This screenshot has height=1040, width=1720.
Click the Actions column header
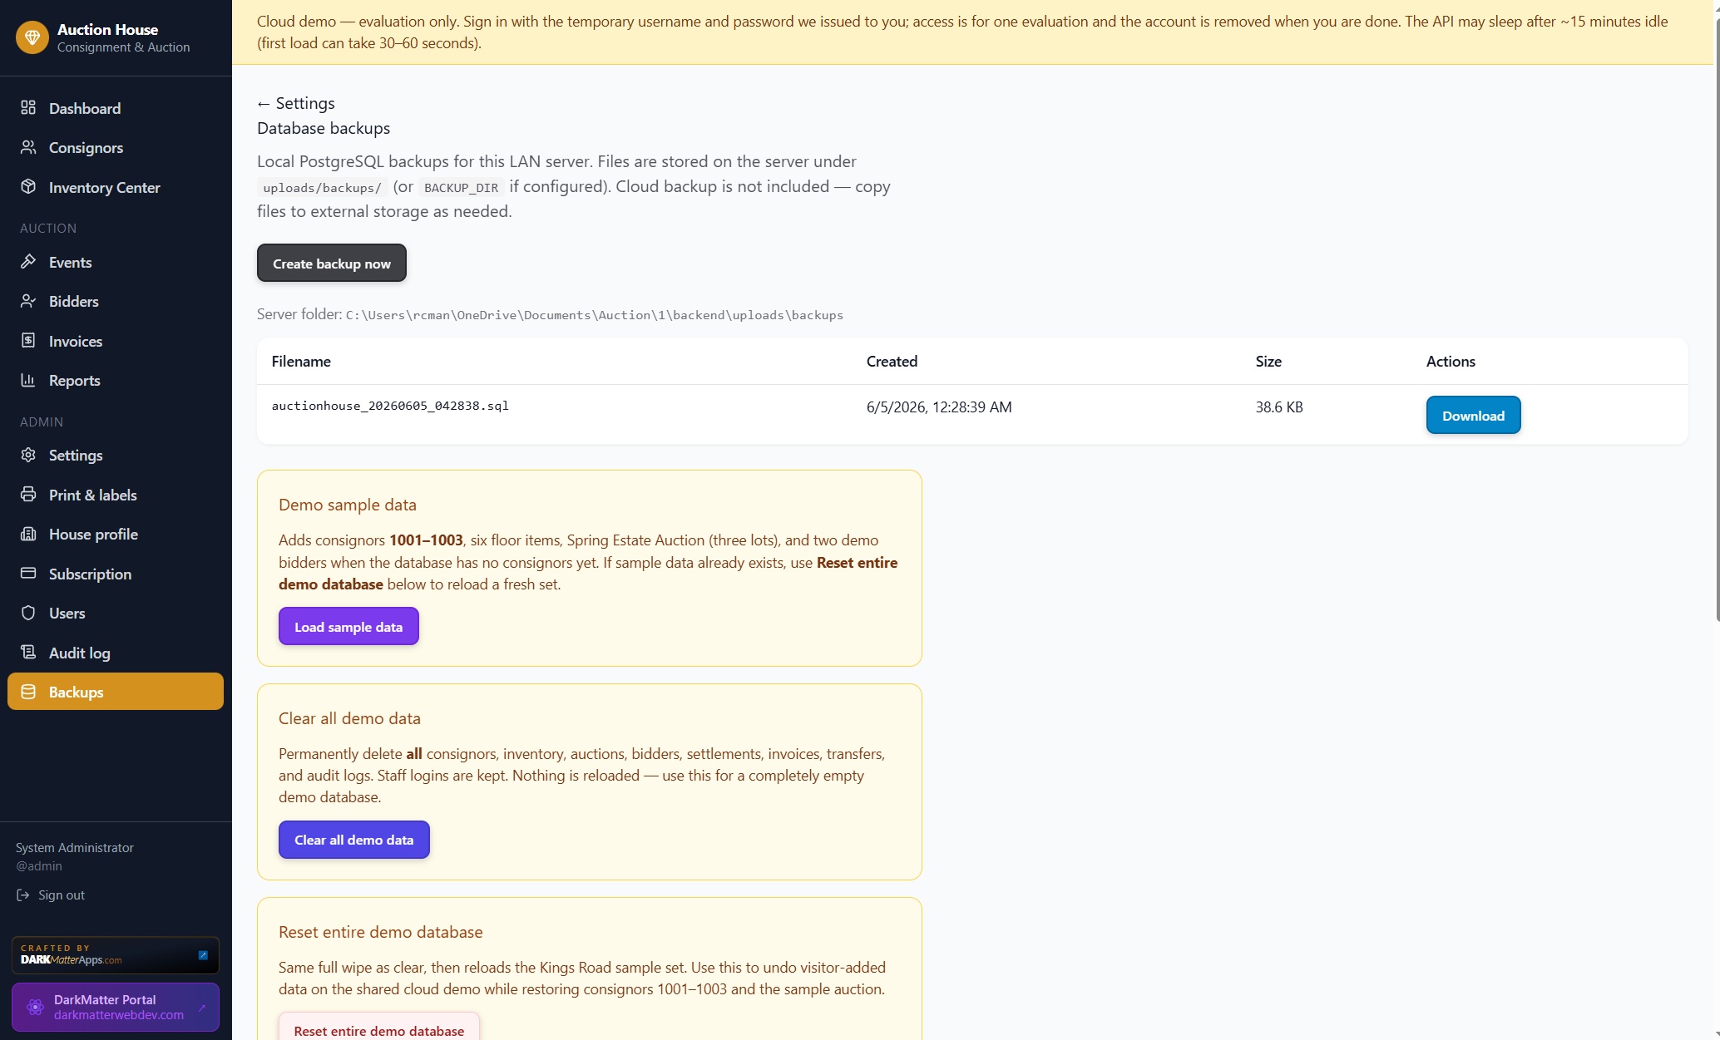click(x=1451, y=362)
